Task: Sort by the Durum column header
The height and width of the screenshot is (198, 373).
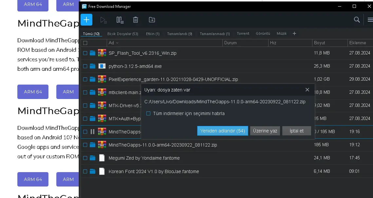Action: pyautogui.click(x=245, y=43)
